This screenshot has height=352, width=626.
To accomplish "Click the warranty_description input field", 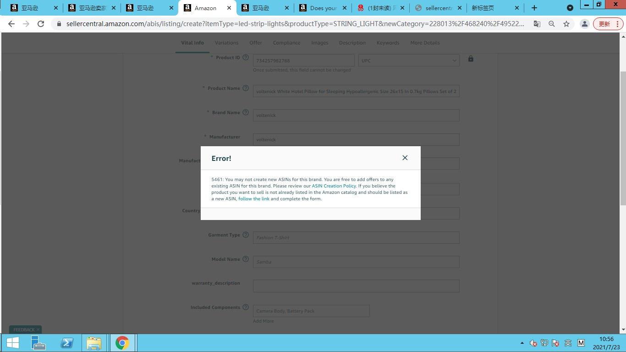I will 356,286.
